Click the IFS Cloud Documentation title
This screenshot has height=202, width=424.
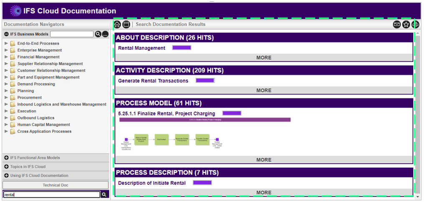pos(70,11)
